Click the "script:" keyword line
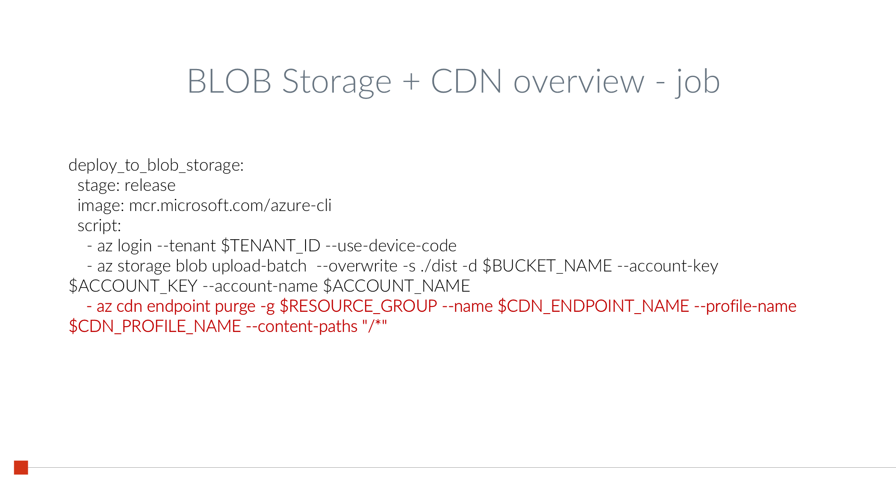 coord(99,226)
